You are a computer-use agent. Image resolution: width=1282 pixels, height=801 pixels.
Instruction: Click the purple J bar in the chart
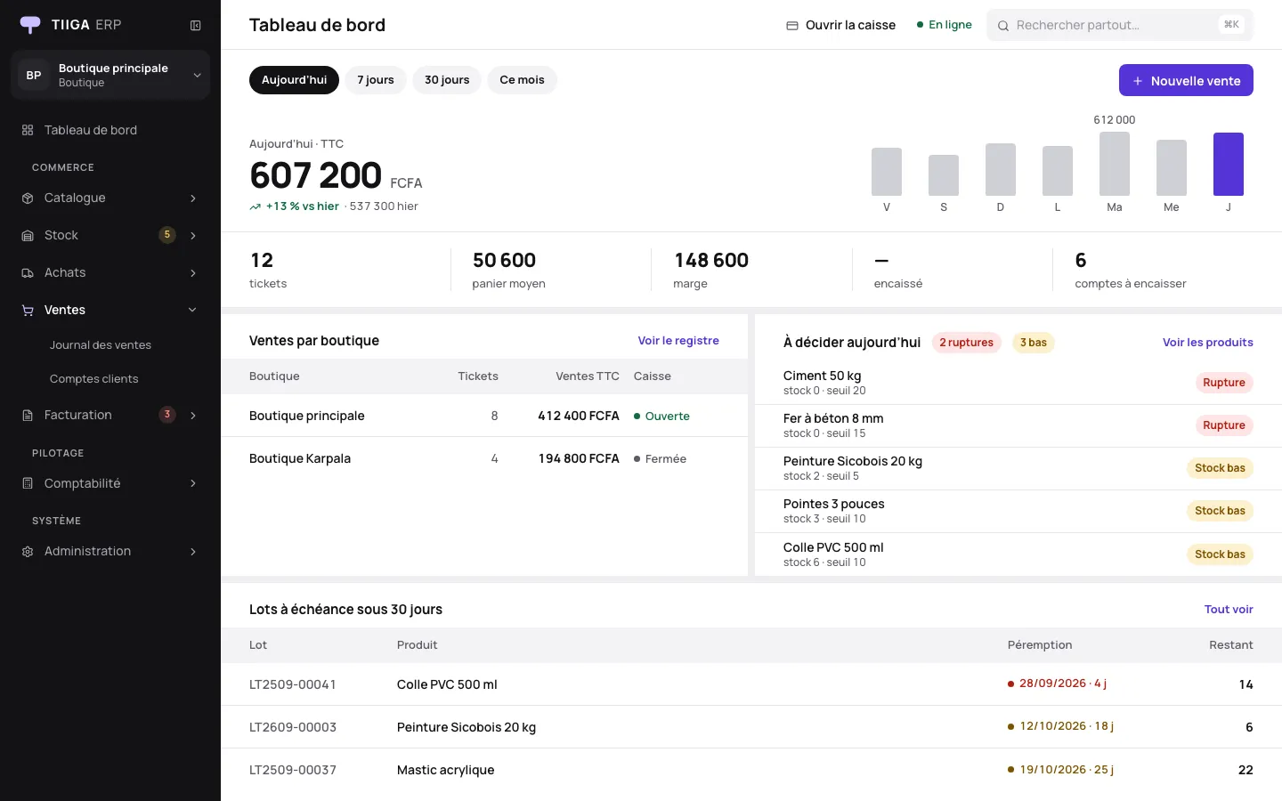click(1229, 164)
